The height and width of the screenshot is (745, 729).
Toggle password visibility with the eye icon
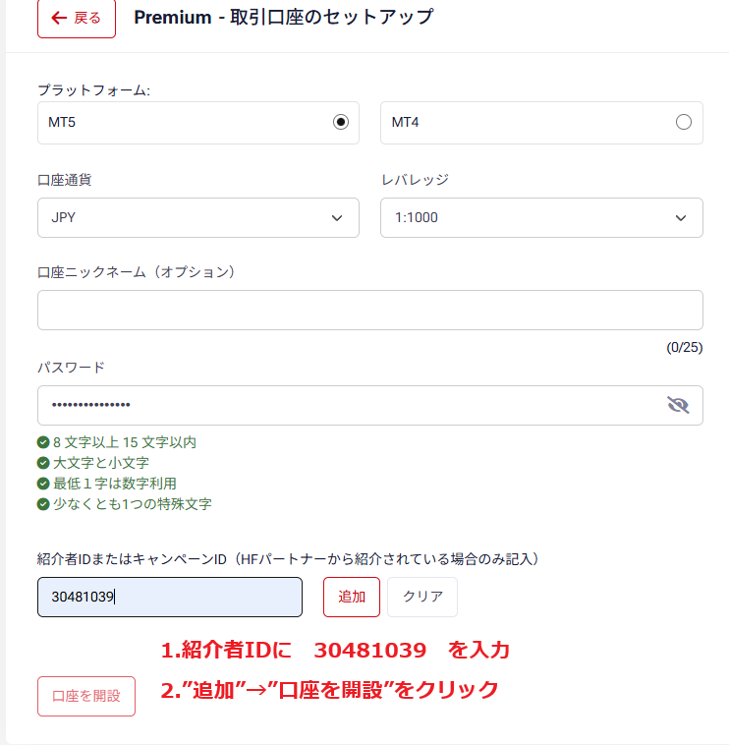[678, 405]
